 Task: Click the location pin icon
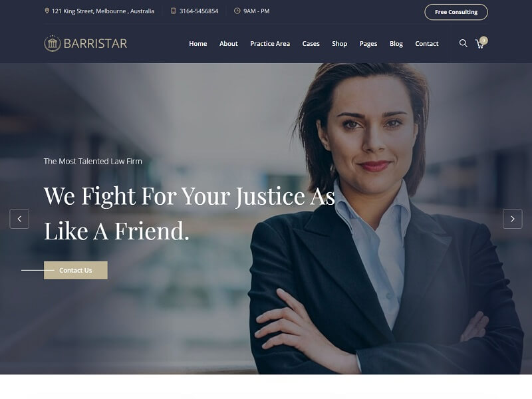(x=47, y=11)
